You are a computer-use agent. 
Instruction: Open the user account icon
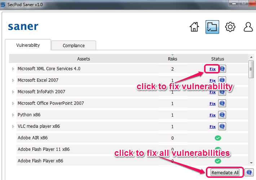coord(248,27)
